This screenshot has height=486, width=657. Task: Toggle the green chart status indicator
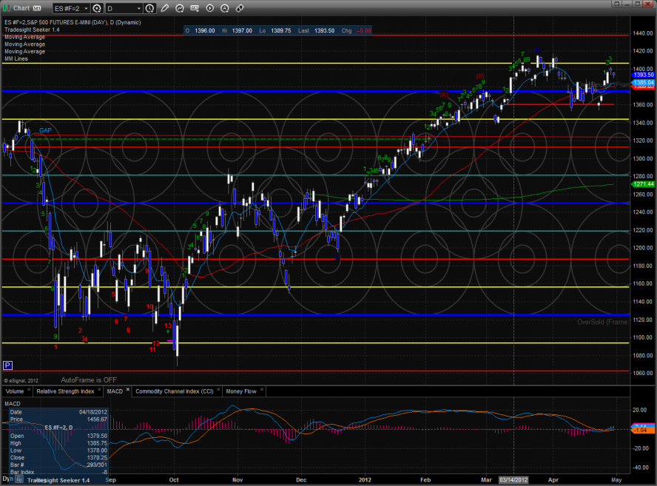point(7,8)
